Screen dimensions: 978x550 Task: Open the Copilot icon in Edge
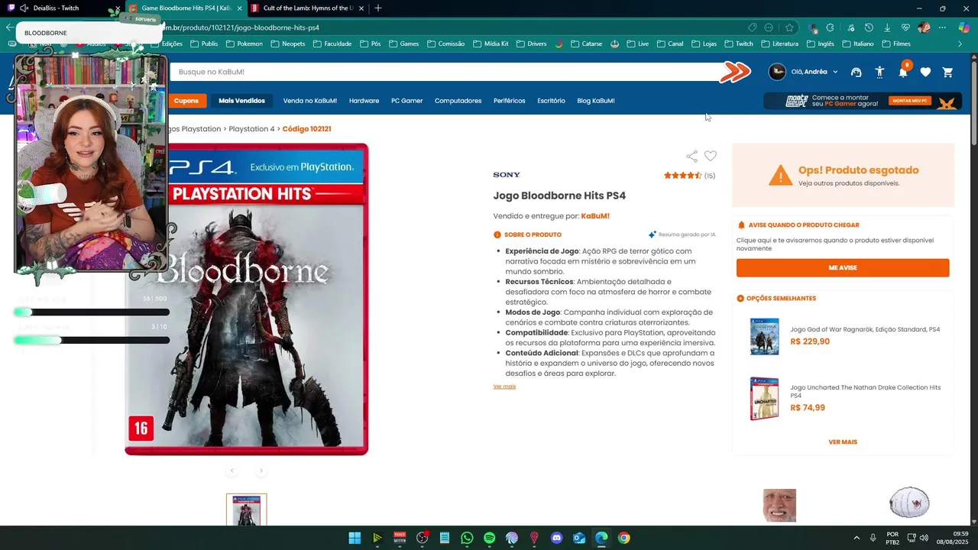(963, 27)
